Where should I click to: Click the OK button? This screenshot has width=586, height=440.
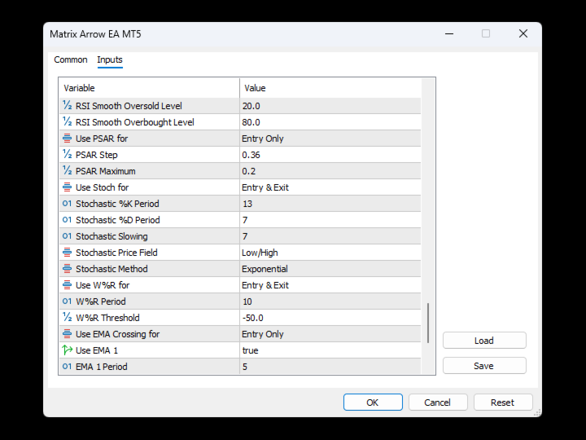373,403
